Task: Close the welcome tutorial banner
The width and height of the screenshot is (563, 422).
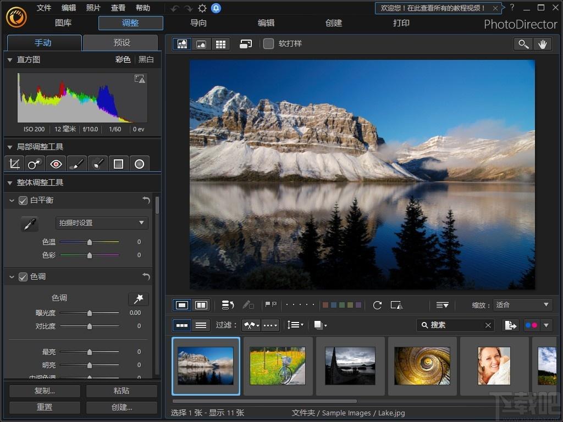Action: (x=495, y=8)
